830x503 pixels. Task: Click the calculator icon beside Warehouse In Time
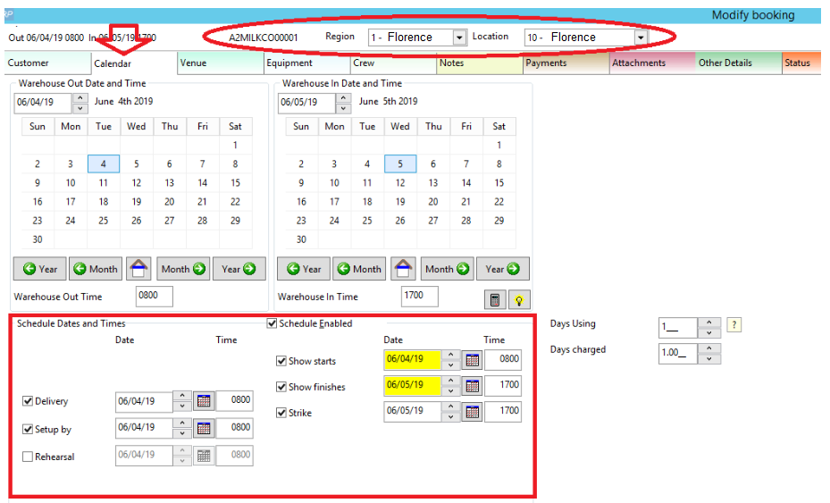click(495, 300)
